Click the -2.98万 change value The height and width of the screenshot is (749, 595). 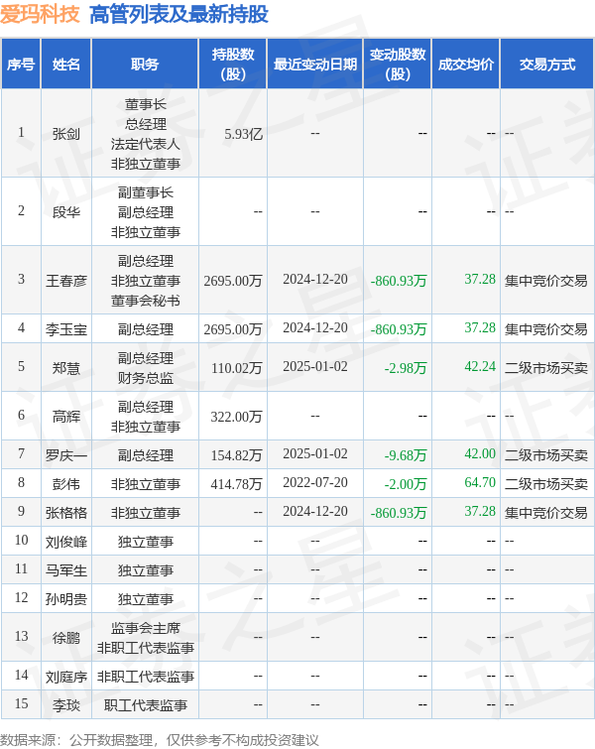click(406, 368)
